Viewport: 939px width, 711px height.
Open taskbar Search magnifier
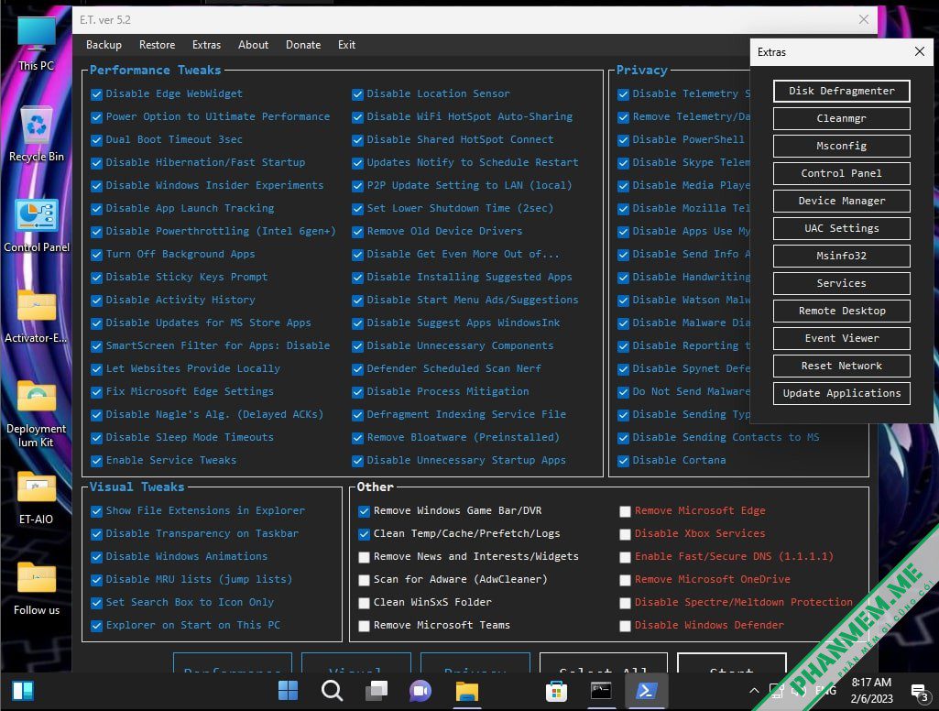tap(332, 691)
